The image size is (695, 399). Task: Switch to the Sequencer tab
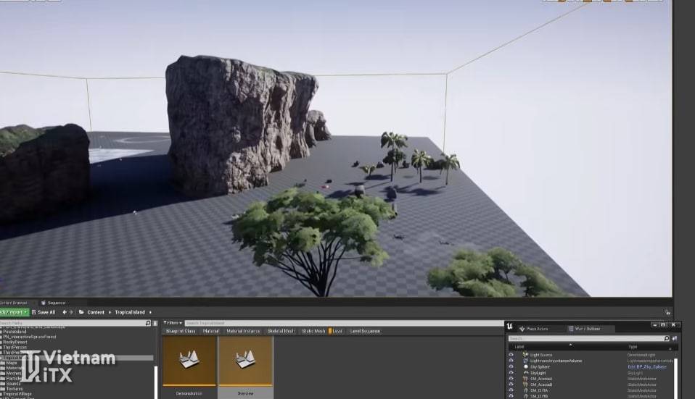[54, 303]
